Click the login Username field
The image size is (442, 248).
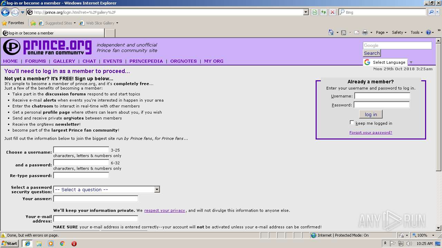(382, 96)
